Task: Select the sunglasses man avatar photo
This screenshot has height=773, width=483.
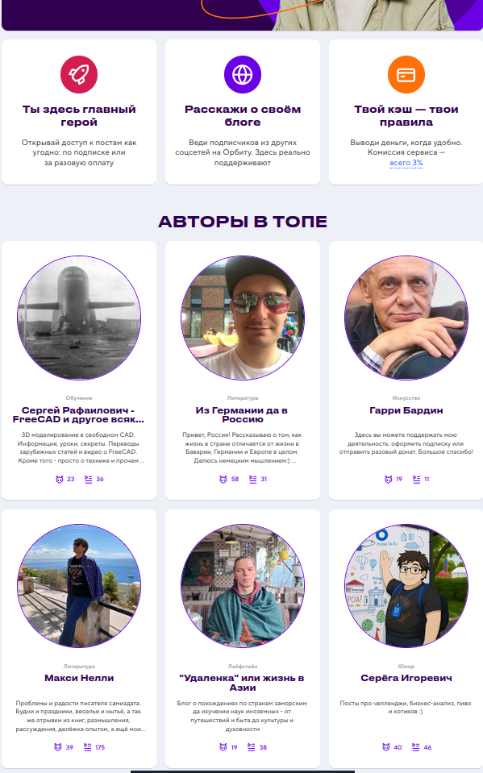Action: click(242, 318)
